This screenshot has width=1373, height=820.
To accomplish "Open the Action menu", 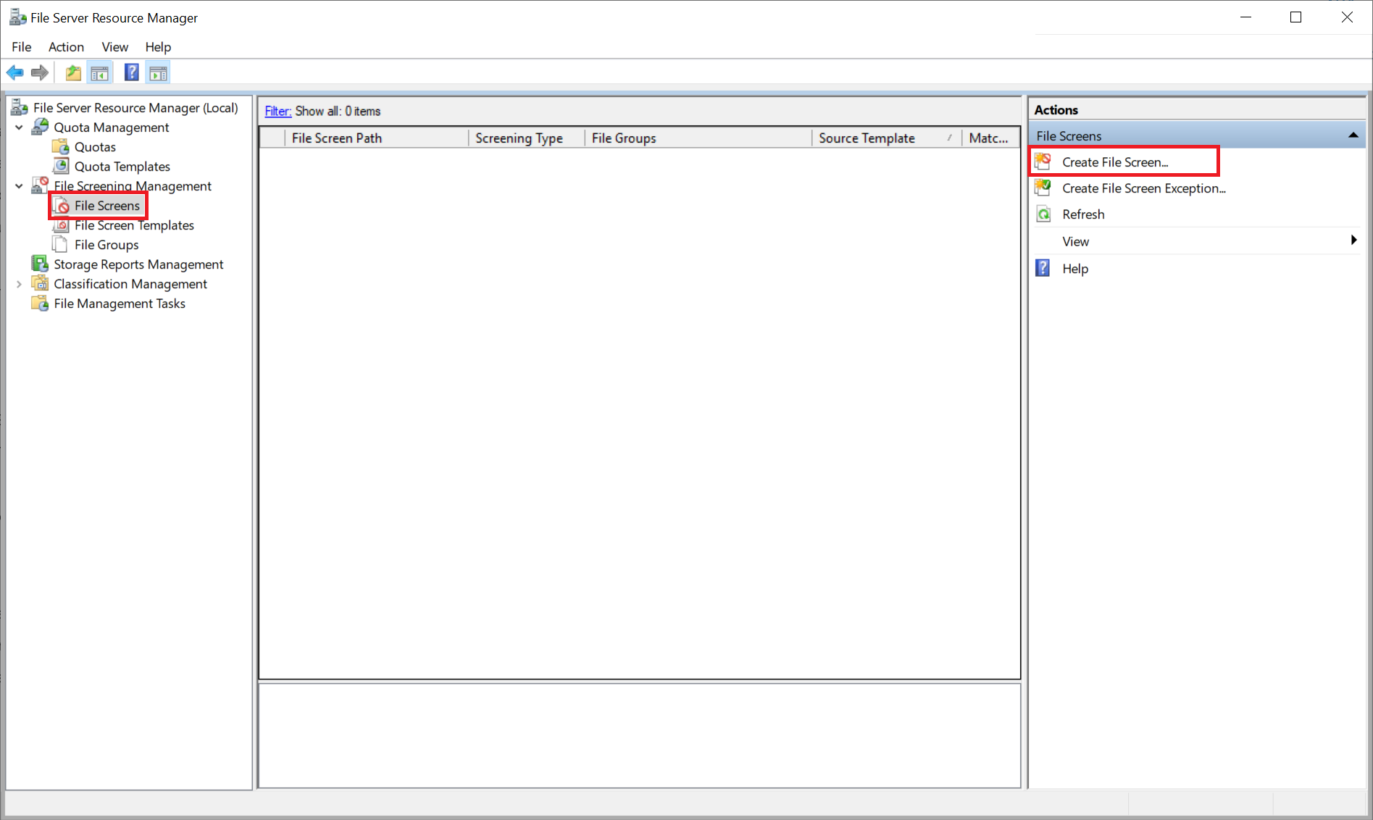I will coord(66,47).
